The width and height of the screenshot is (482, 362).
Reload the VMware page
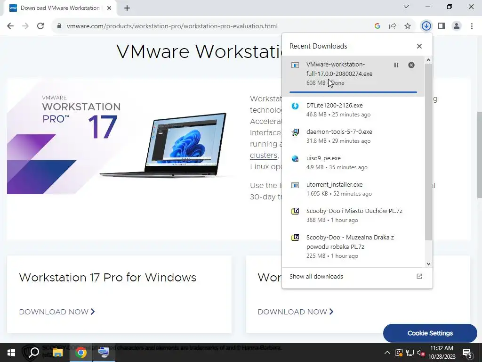(40, 26)
